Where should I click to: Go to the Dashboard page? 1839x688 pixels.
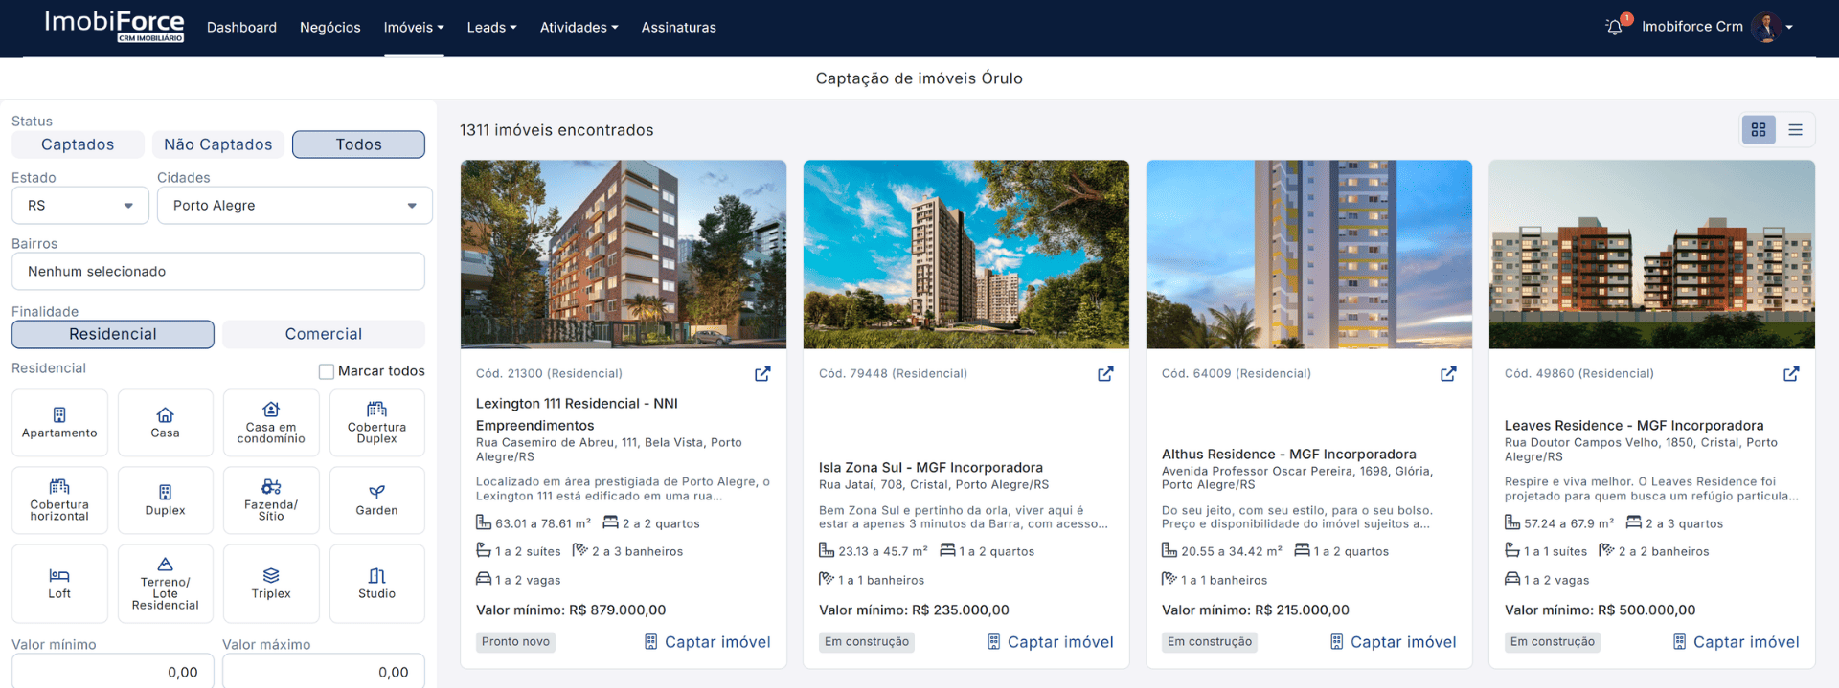[x=241, y=28]
